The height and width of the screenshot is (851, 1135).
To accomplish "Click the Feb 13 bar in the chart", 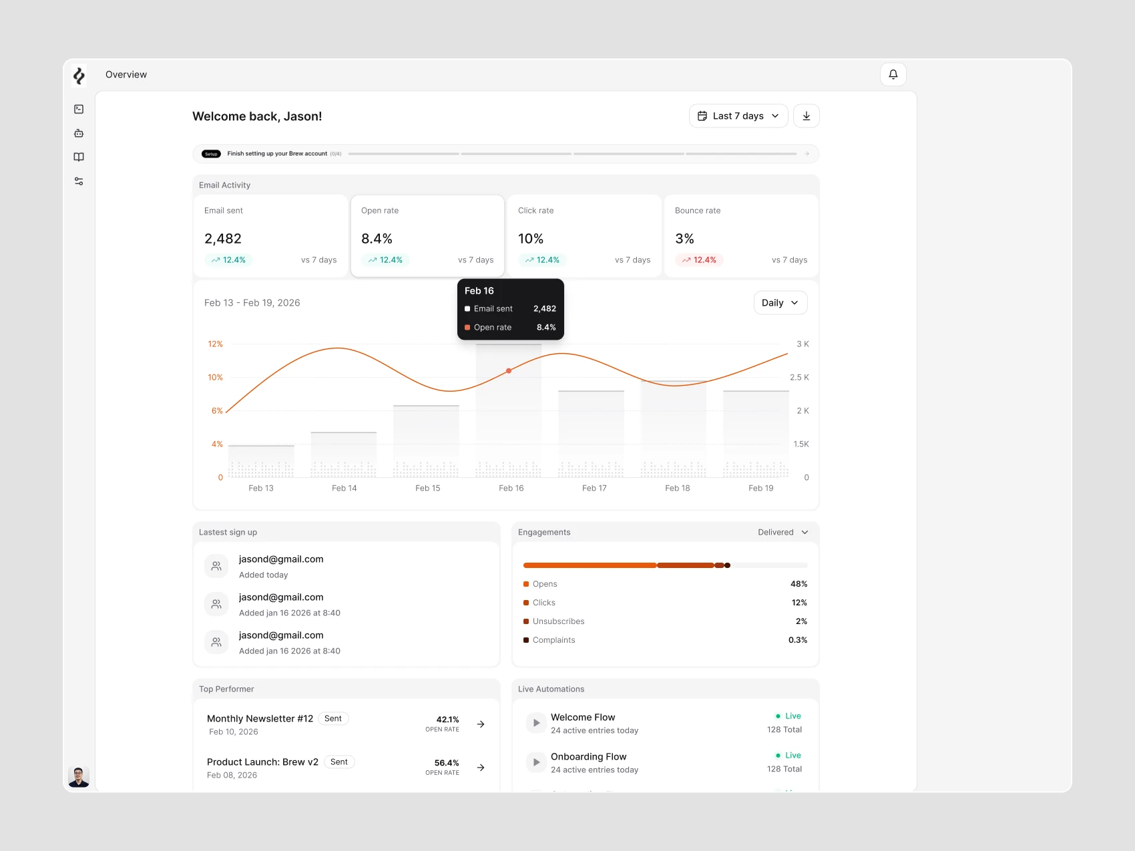I will coord(261,461).
